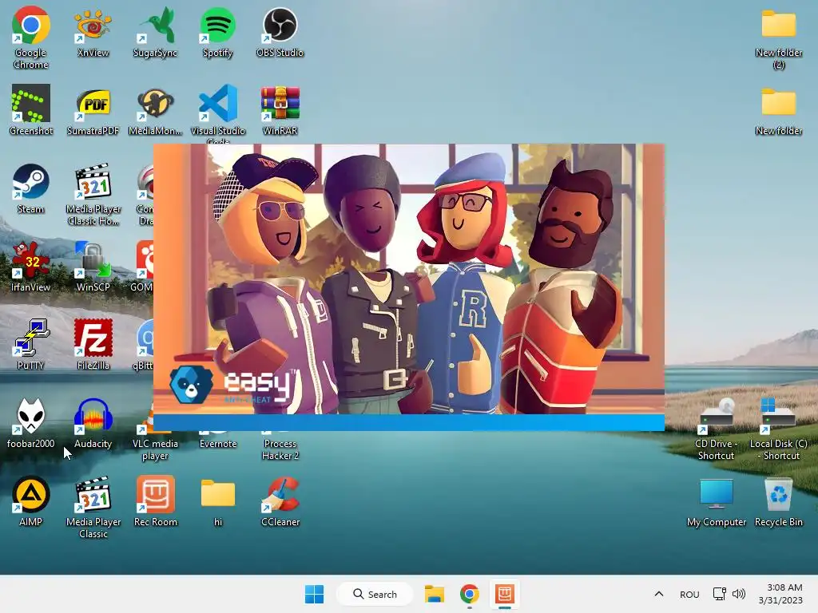Open foobar2000 desktop shortcut
The width and height of the screenshot is (818, 613).
pos(31,423)
